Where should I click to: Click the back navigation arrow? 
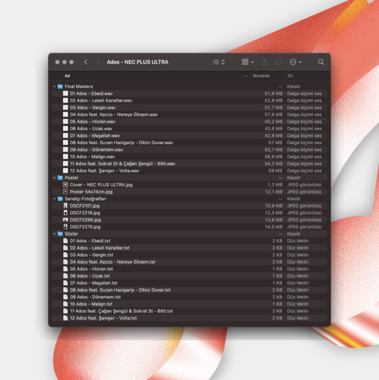coord(86,62)
